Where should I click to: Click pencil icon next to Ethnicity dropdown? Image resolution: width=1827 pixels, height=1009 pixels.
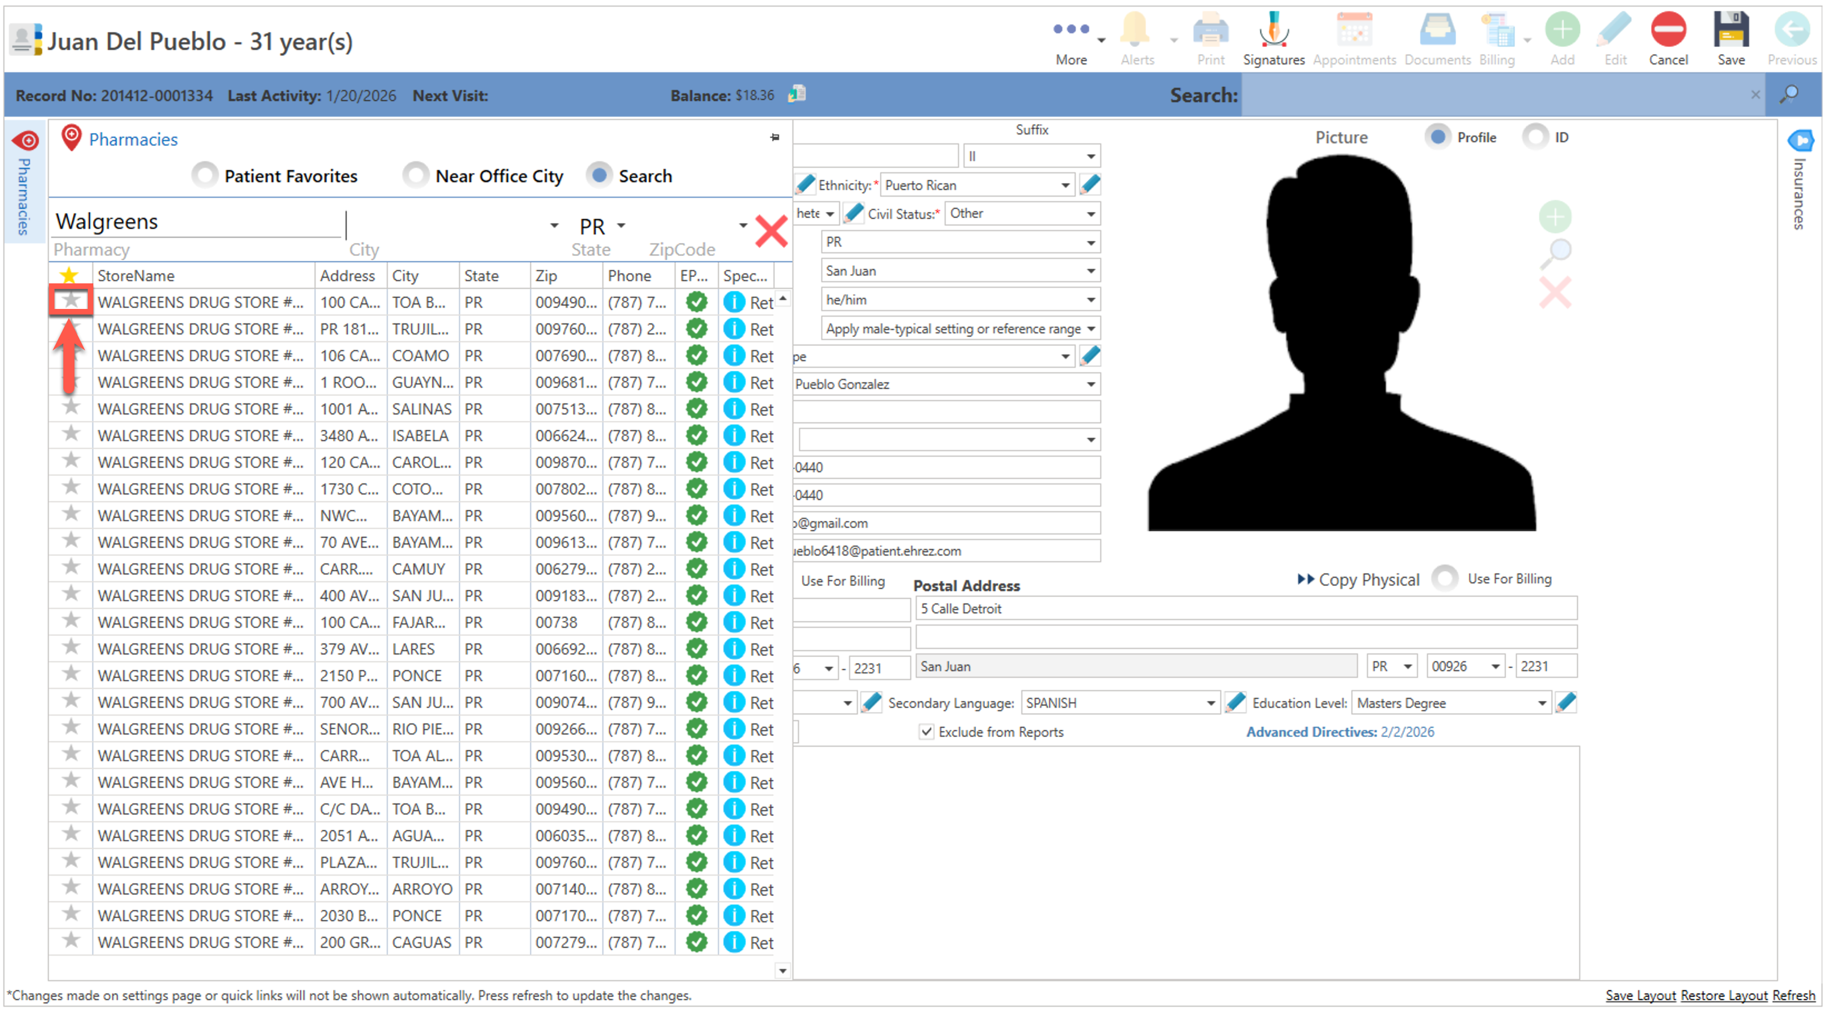(1090, 185)
